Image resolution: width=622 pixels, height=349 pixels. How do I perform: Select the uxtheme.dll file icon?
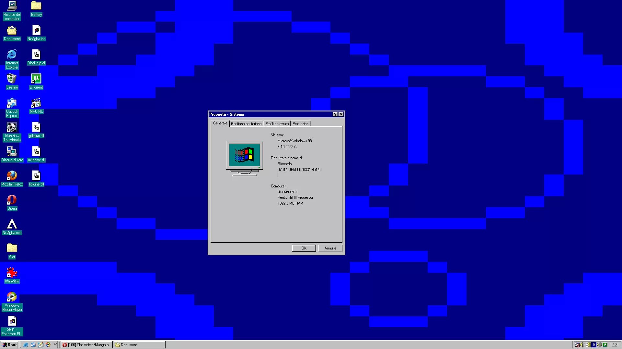point(36,154)
